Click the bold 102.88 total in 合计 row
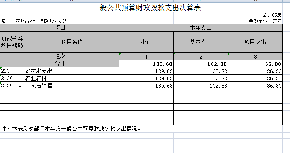Image resolution: width=290 pixels, height=153 pixels. click(x=201, y=64)
